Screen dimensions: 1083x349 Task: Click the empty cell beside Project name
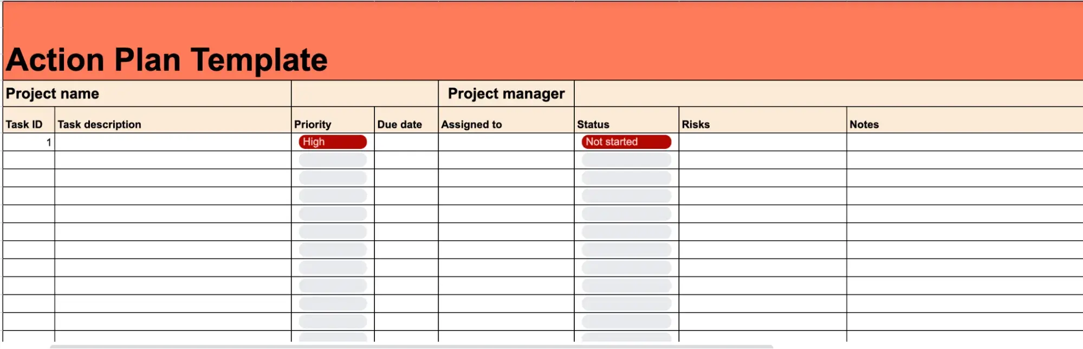click(365, 94)
